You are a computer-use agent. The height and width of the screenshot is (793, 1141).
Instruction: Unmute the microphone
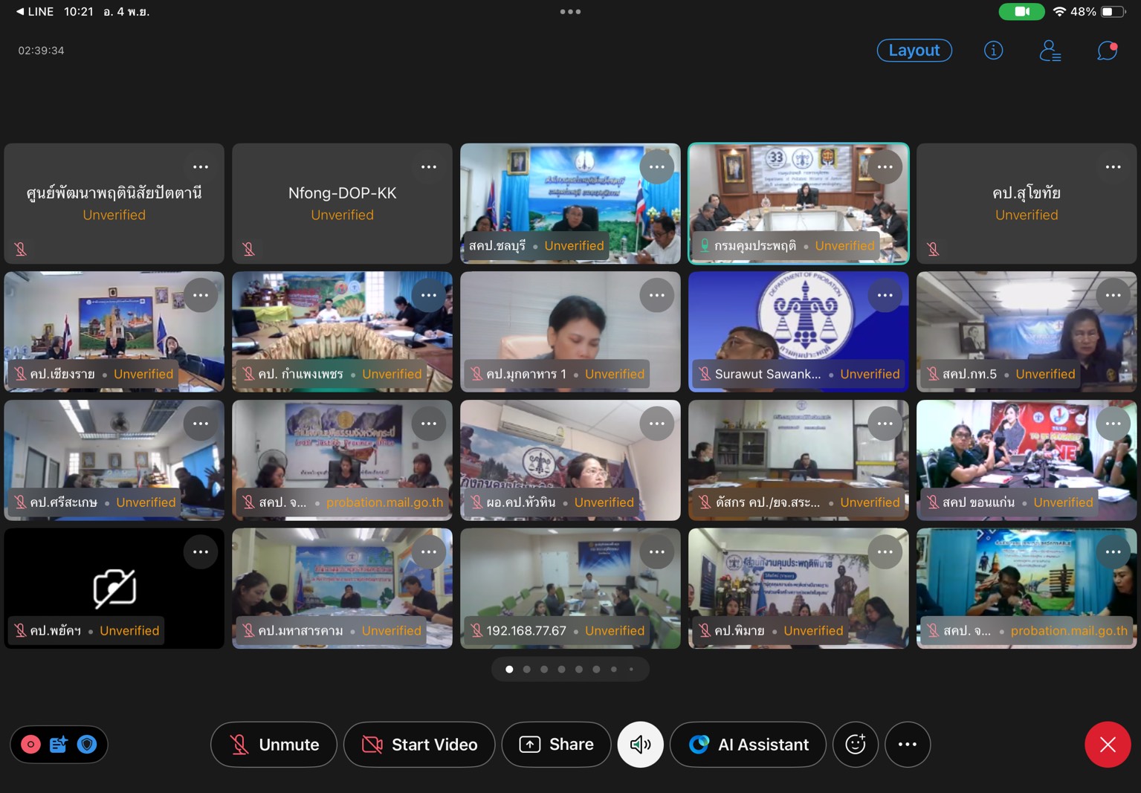274,744
